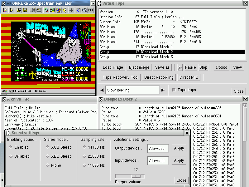Image resolution: width=249 pixels, height=187 pixels.
Task: Click the View button in Virtual Tape
Action: [x=237, y=67]
